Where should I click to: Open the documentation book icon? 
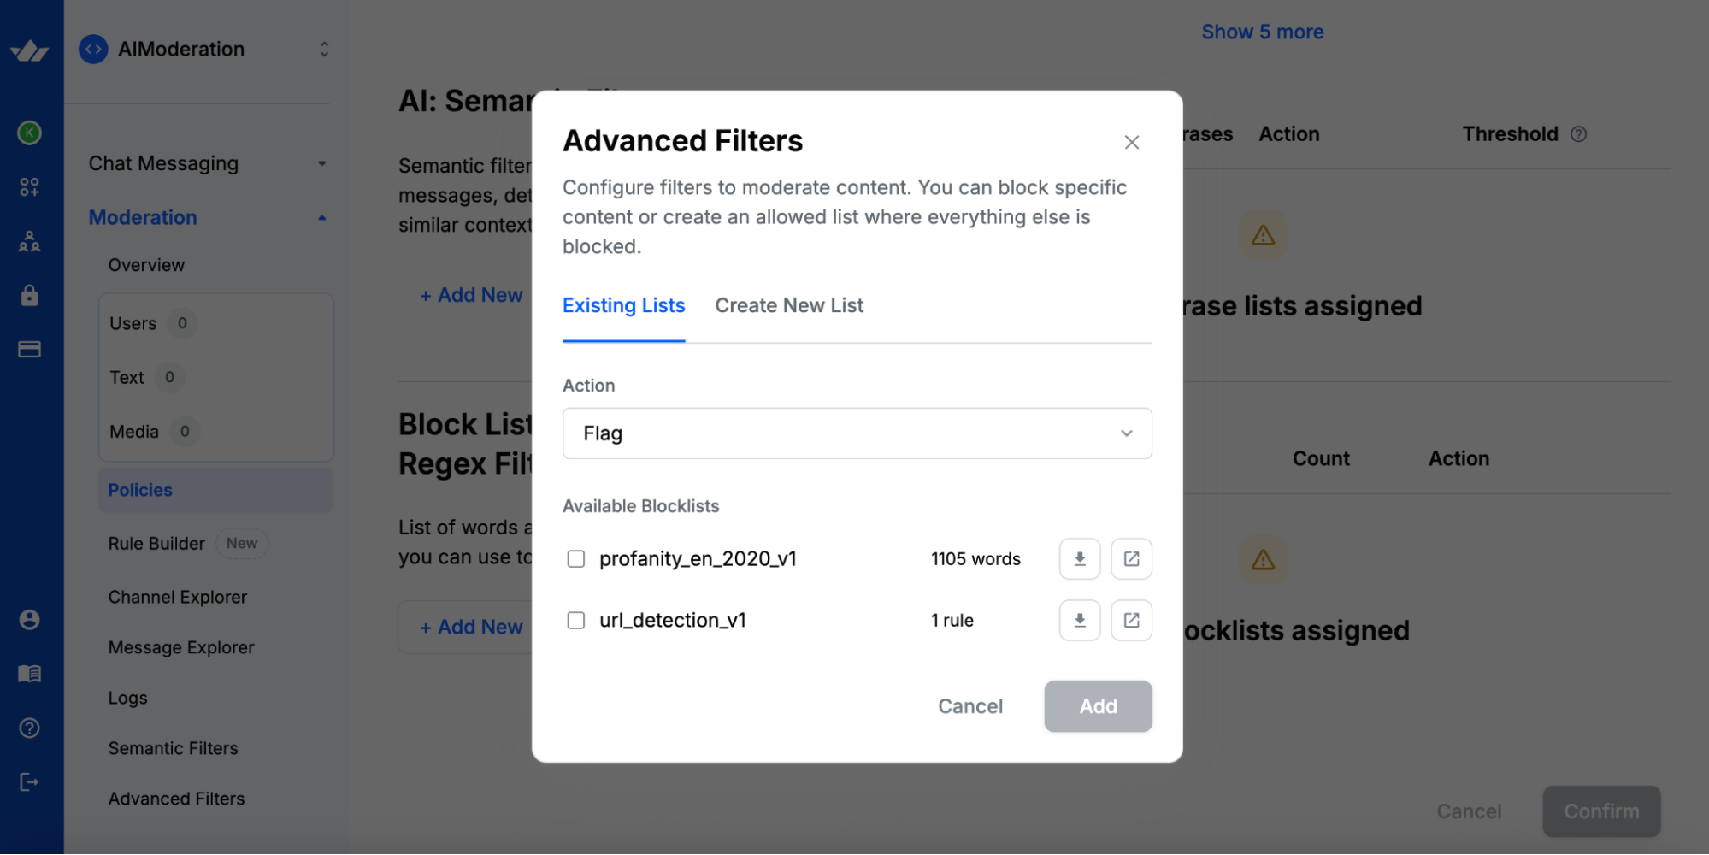[x=30, y=674]
